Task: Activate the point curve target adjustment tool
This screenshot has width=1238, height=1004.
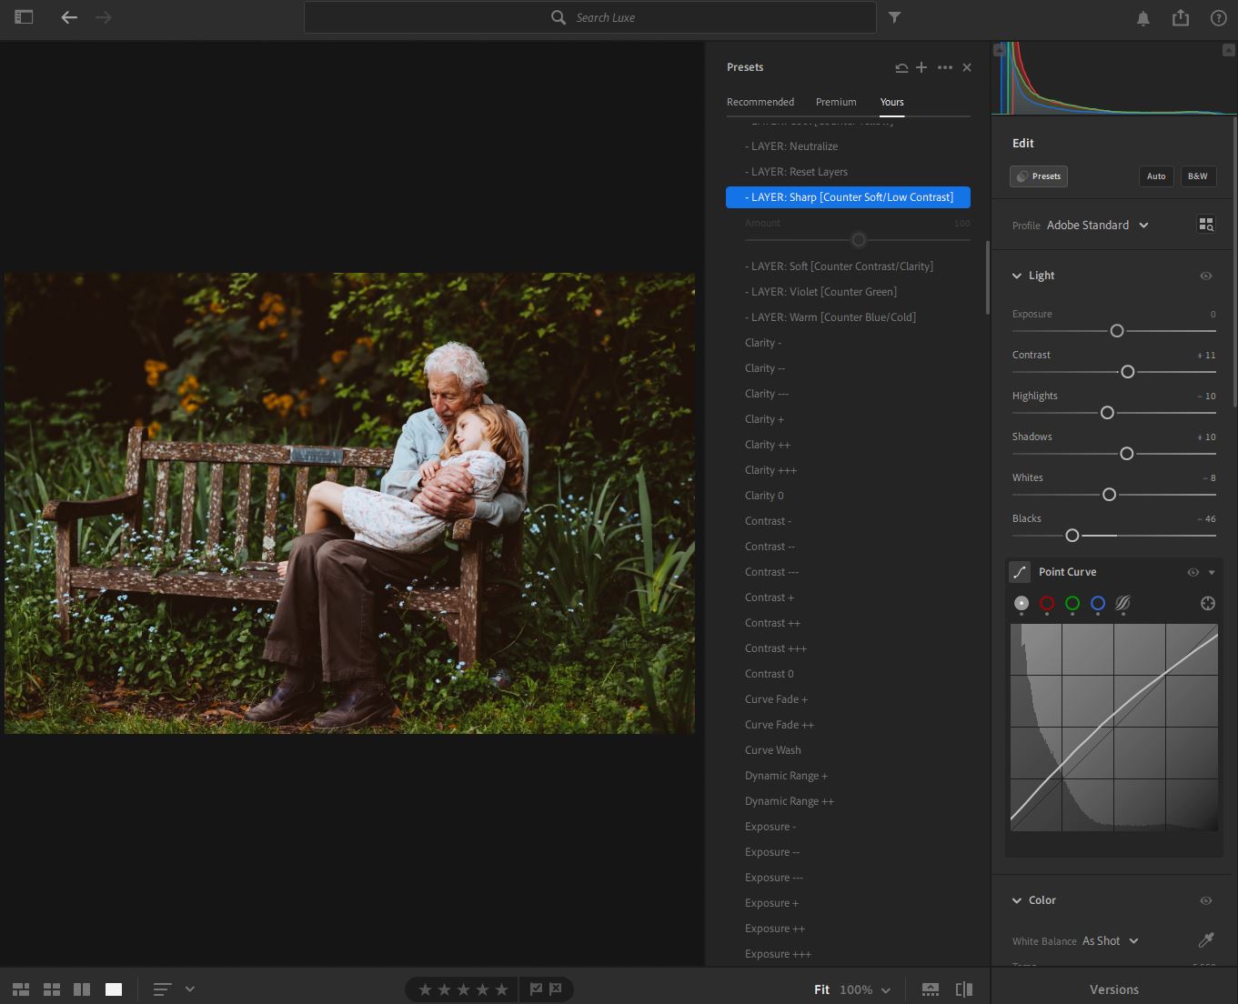Action: (x=1207, y=603)
